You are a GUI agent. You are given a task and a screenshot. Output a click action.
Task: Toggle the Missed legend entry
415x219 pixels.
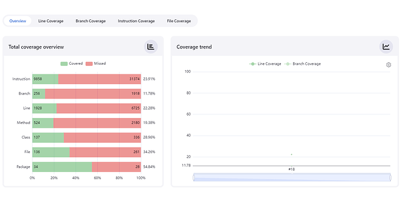96,64
